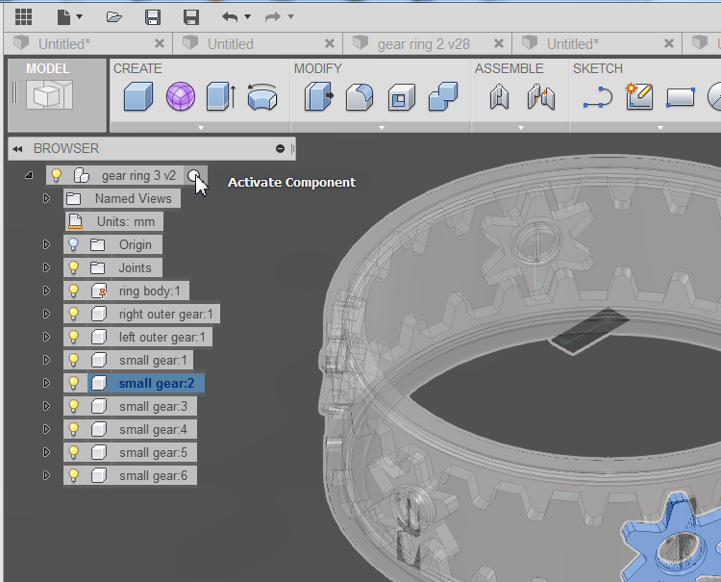721x582 pixels.
Task: Open the ASSEMBLE menu
Action: 509,68
